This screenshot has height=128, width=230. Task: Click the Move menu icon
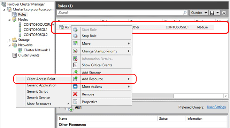pos(75,43)
